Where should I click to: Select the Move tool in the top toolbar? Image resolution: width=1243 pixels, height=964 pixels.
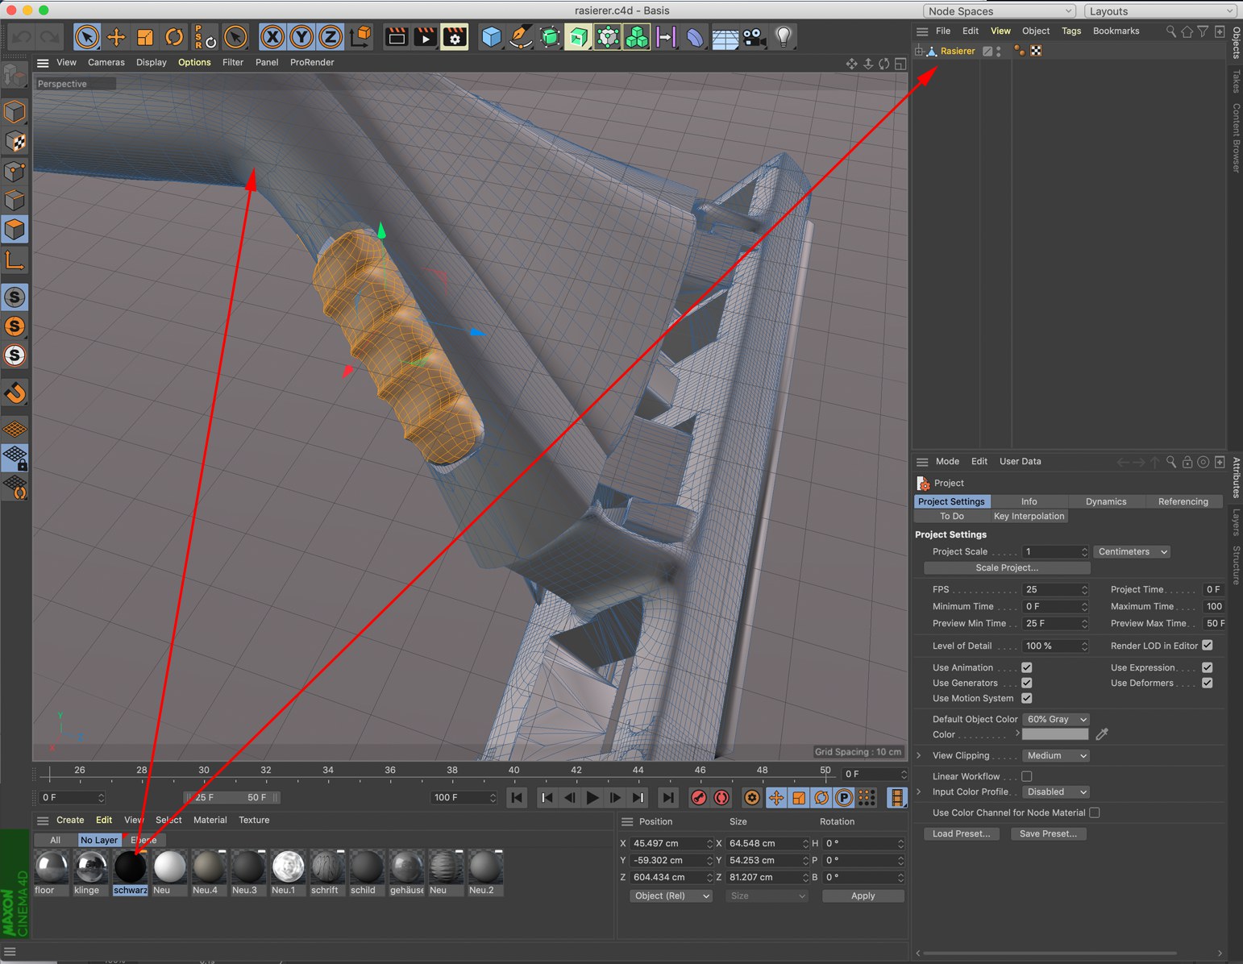coord(116,37)
